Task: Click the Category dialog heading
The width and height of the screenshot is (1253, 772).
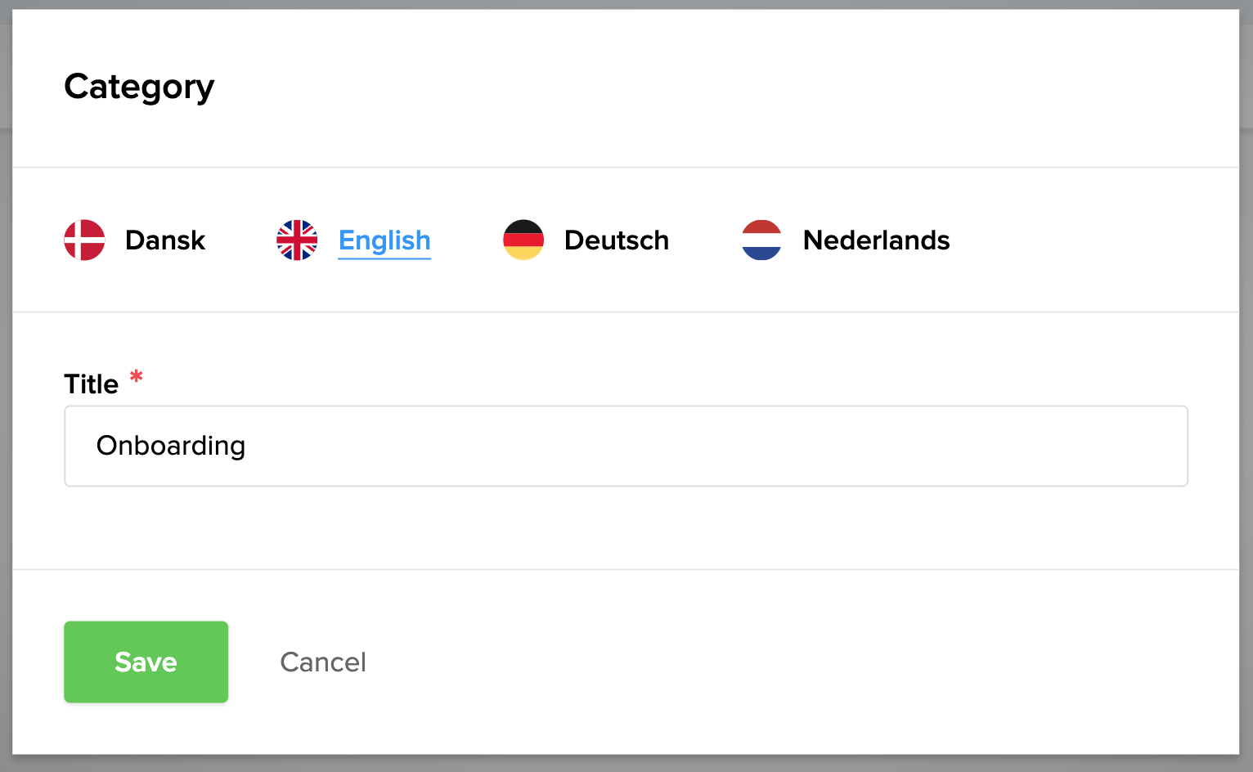Action: click(x=139, y=87)
